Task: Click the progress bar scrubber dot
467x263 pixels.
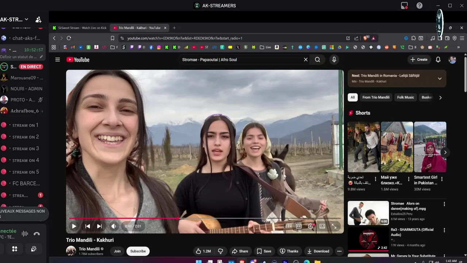Action: click(178, 218)
